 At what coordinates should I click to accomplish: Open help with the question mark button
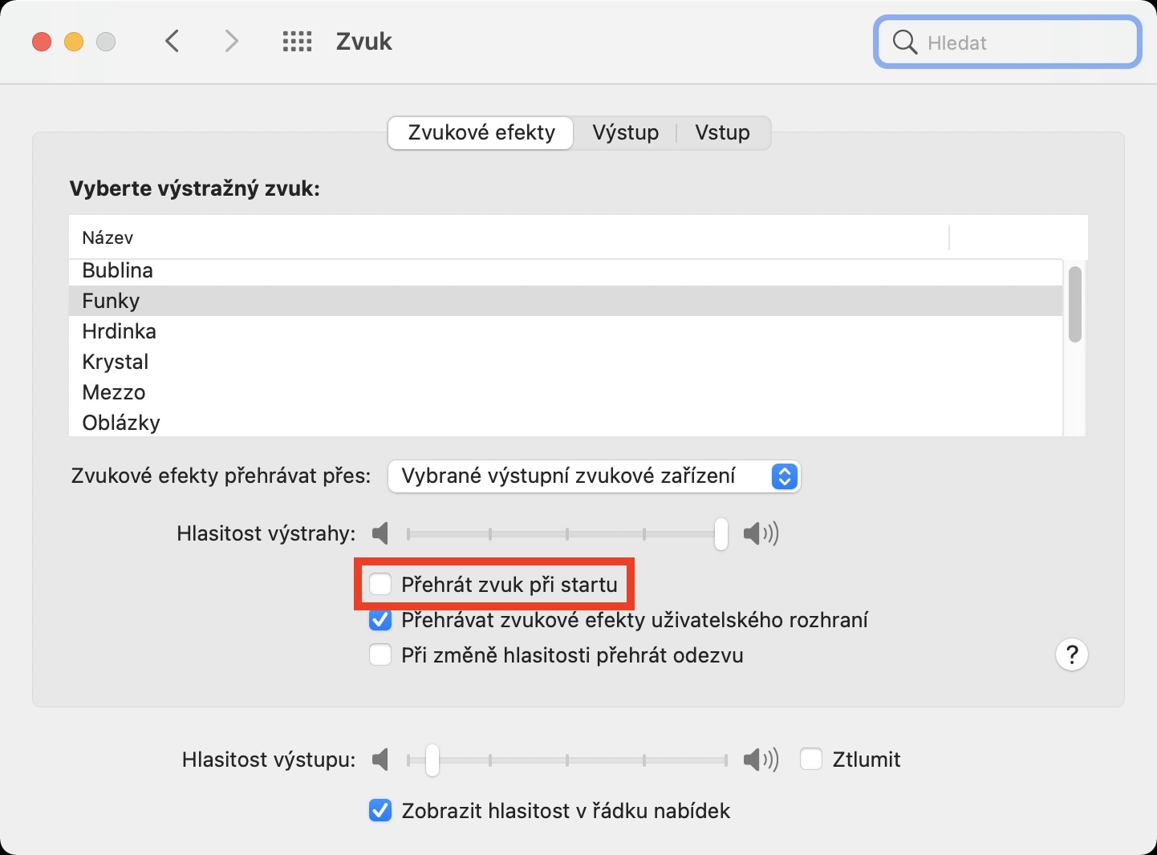(1071, 655)
